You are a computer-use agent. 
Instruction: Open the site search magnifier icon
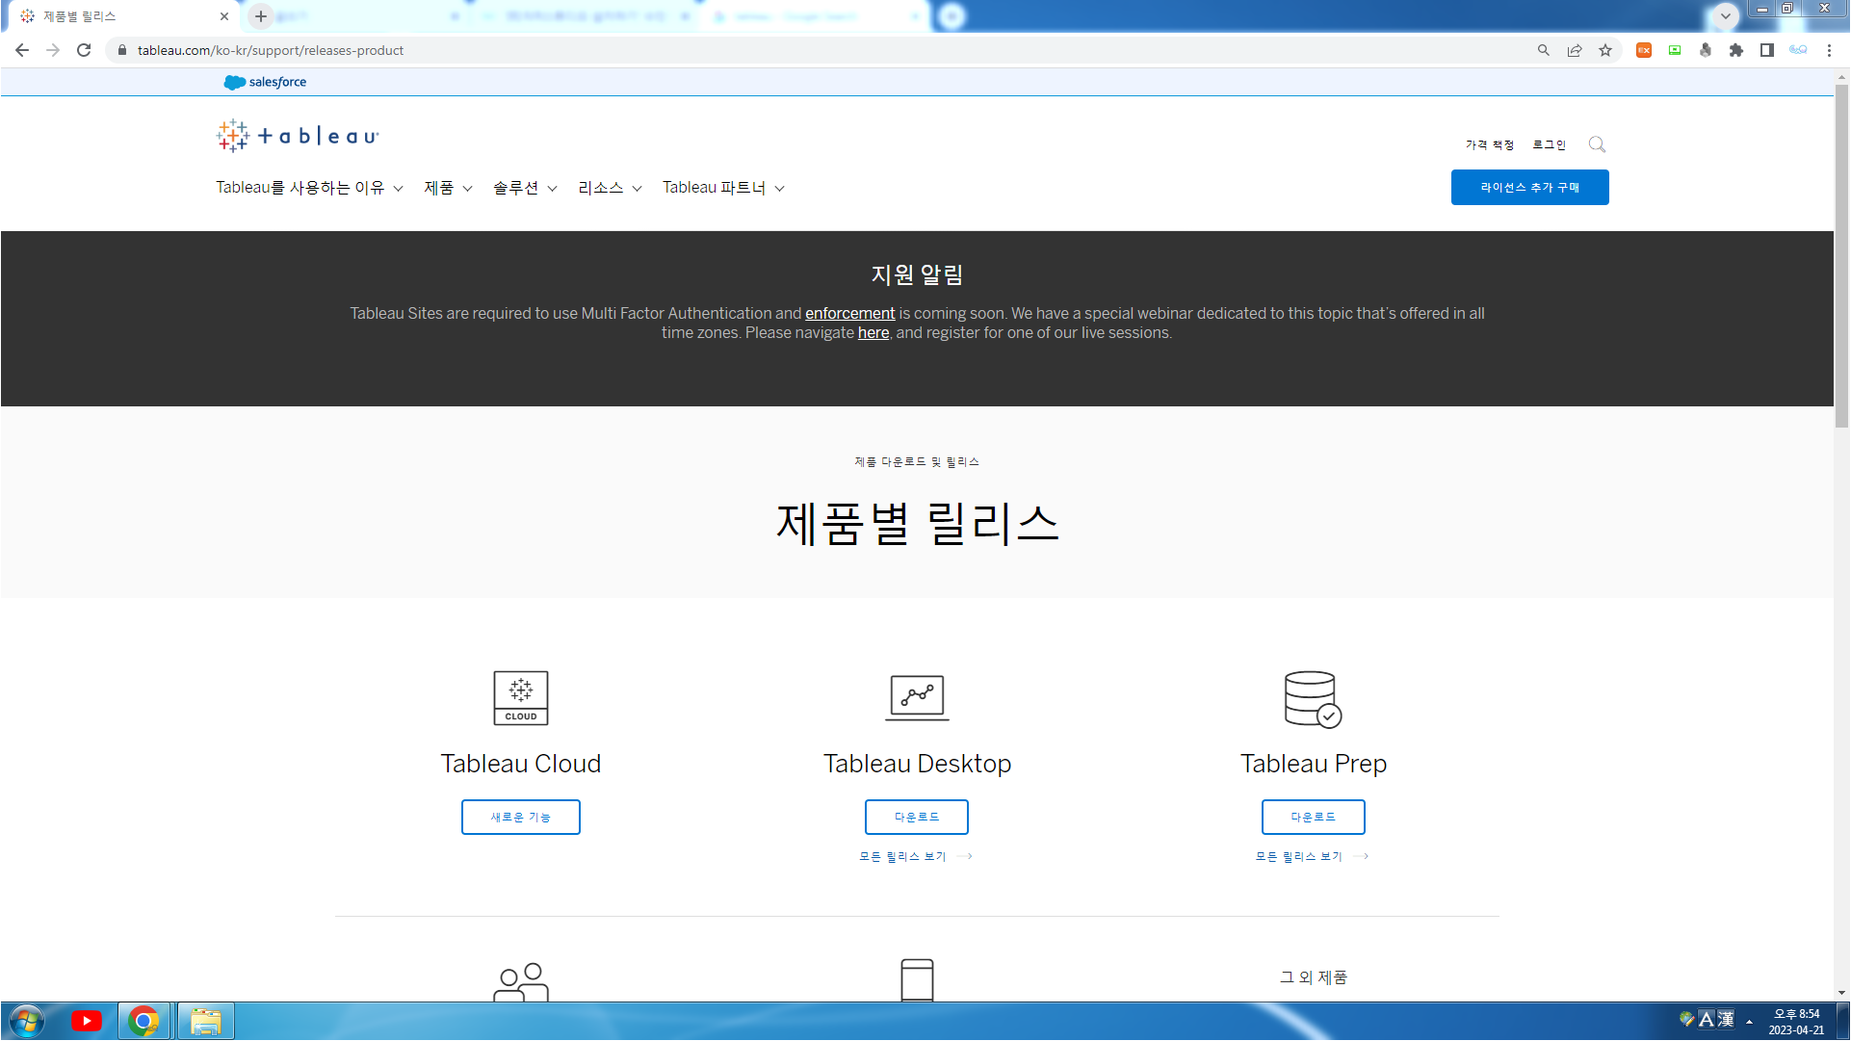click(x=1597, y=144)
